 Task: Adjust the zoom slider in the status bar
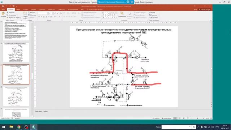(x=197, y=118)
